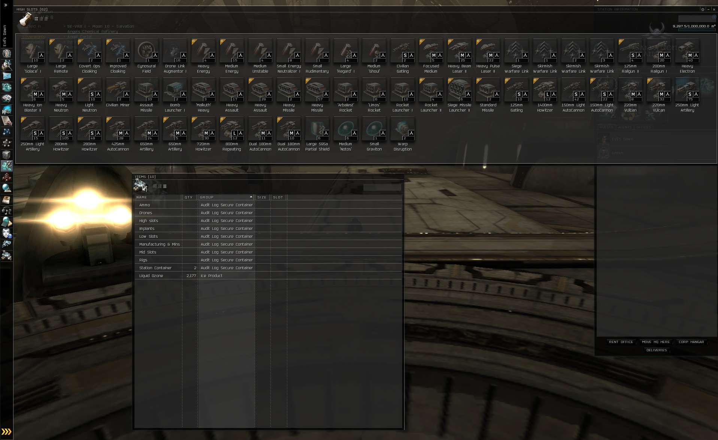718x440 pixels.
Task: Select the Ammo container row
Action: (268, 205)
